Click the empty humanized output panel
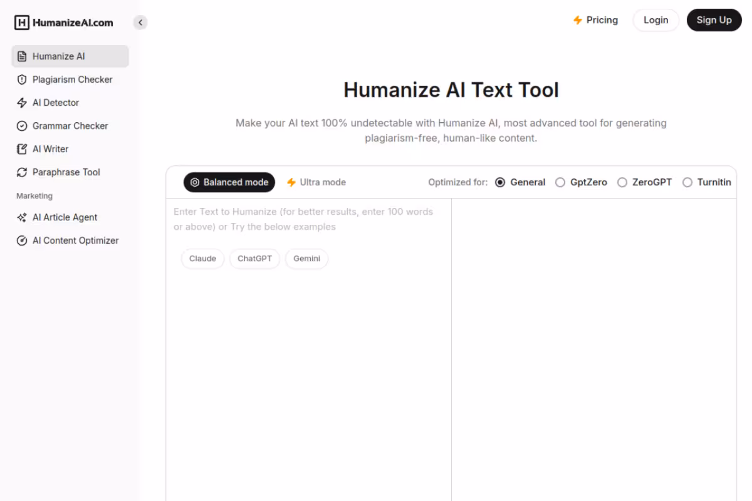The height and width of the screenshot is (501, 752). pyautogui.click(x=594, y=349)
